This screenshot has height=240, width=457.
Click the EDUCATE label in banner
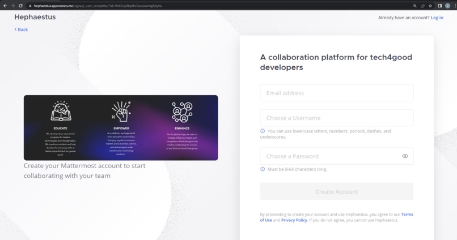[60, 128]
